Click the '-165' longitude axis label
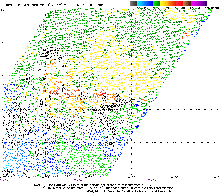The height and width of the screenshot is (193, 220). coord(4,177)
